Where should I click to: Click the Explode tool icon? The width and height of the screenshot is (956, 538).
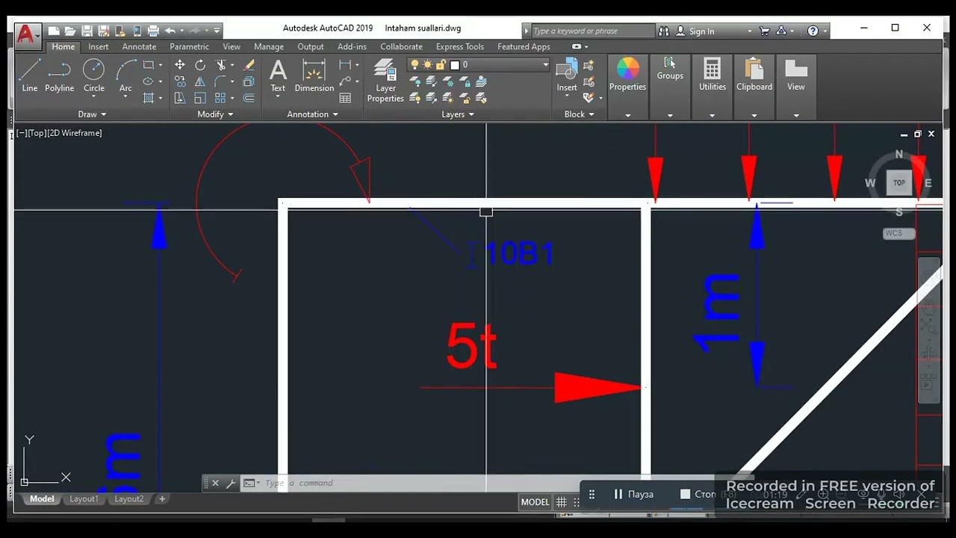(249, 81)
